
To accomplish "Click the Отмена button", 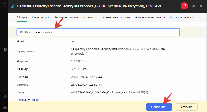I will tap(187, 107).
